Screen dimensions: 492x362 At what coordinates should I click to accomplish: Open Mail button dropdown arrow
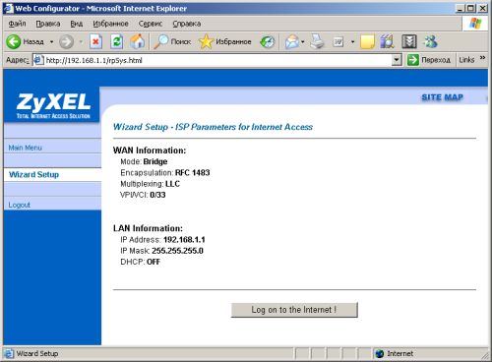(302, 42)
